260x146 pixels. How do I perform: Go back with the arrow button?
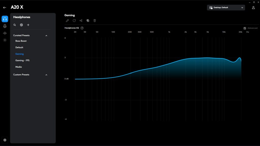[5, 7]
